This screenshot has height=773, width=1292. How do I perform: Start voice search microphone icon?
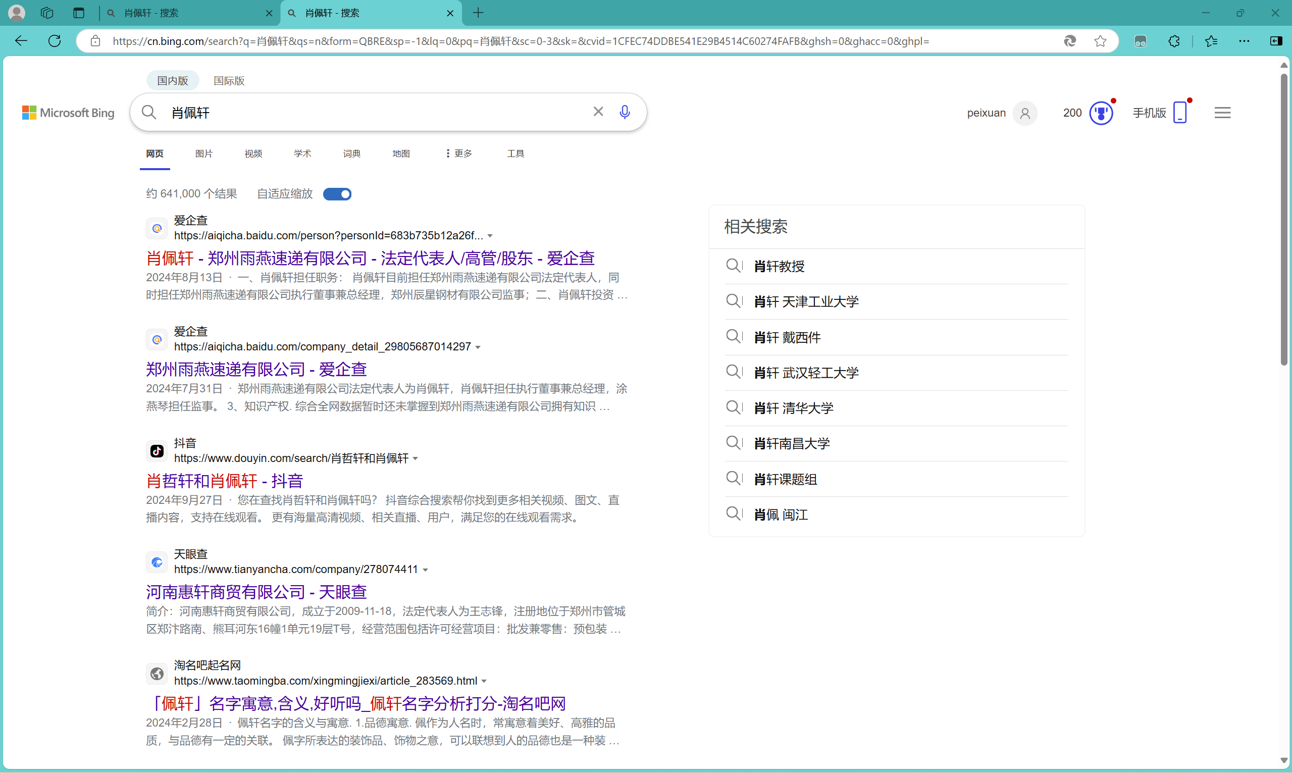(x=625, y=112)
